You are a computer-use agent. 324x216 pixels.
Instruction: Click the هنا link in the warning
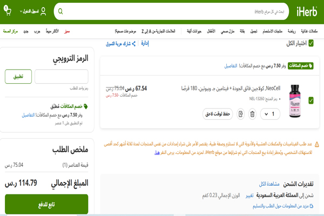[x=157, y=152]
